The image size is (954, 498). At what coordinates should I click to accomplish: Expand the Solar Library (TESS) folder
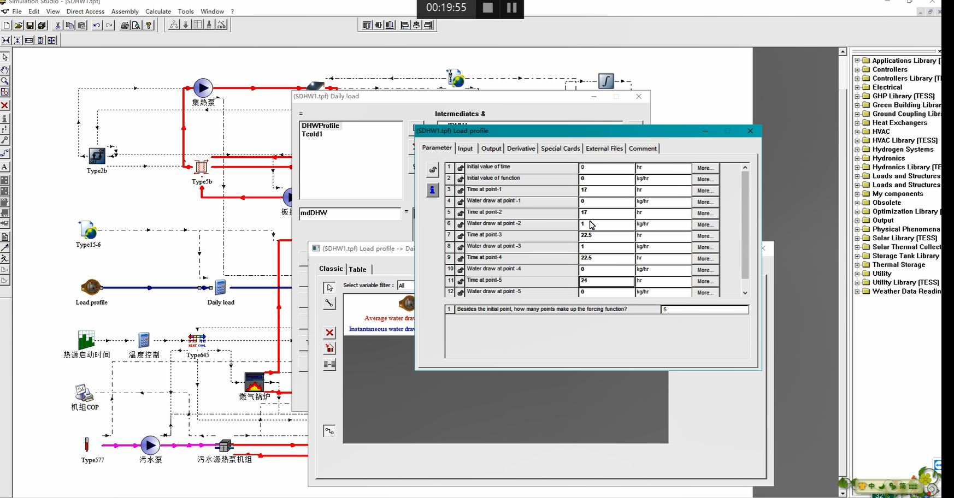point(857,238)
